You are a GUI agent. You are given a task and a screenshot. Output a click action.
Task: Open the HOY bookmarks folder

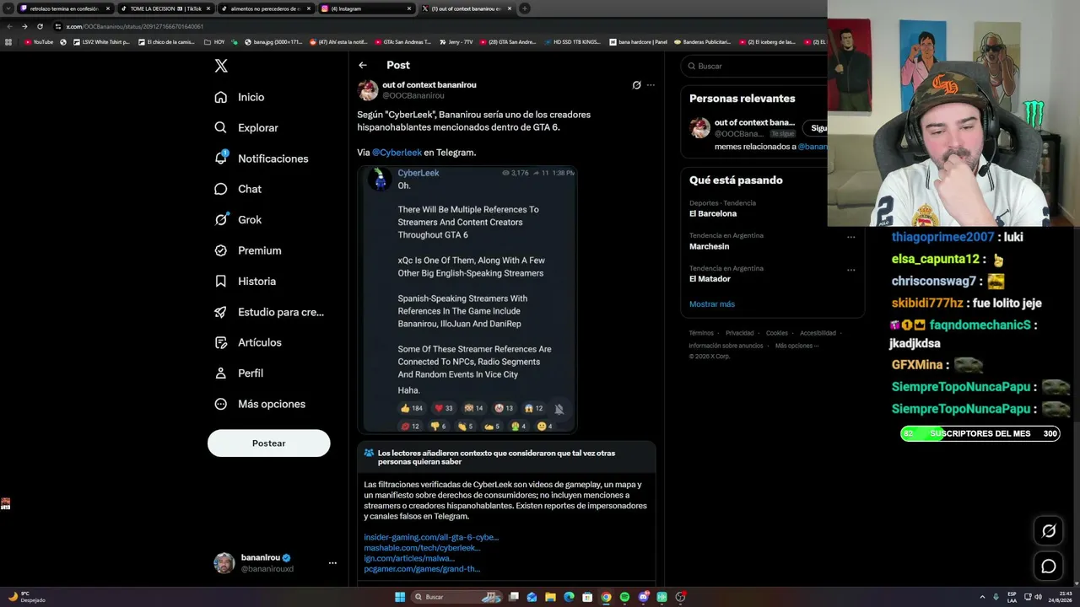coord(214,41)
